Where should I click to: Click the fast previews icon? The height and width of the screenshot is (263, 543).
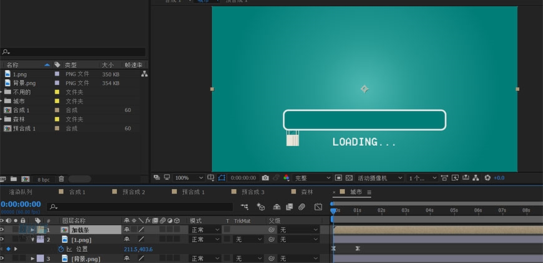pos(455,178)
